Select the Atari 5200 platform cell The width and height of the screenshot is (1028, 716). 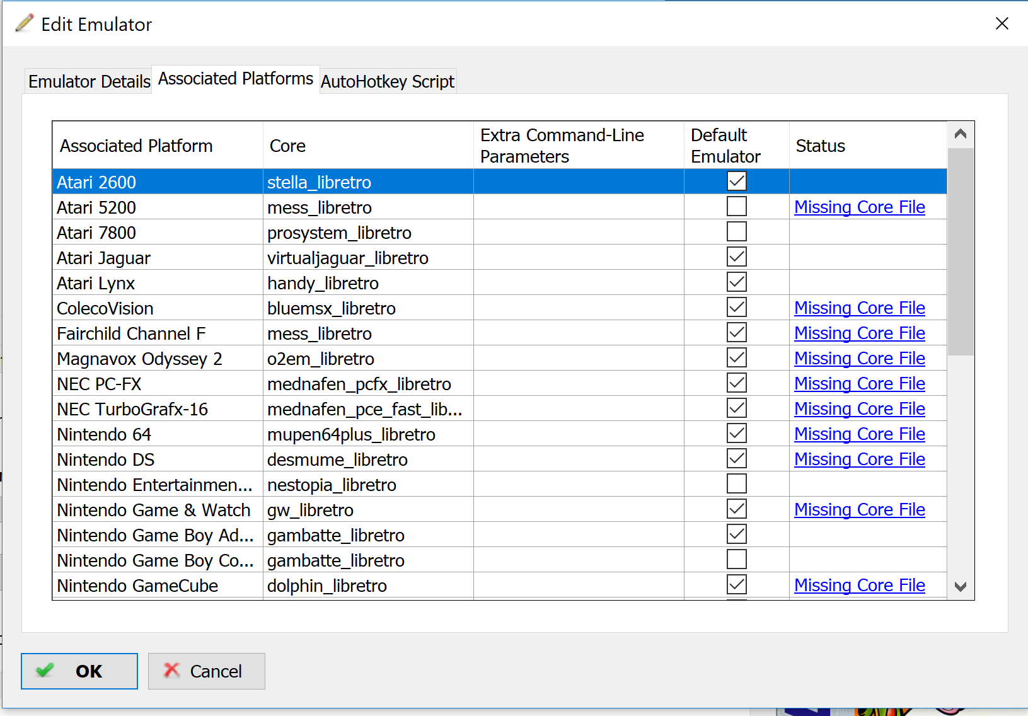pyautogui.click(x=158, y=207)
